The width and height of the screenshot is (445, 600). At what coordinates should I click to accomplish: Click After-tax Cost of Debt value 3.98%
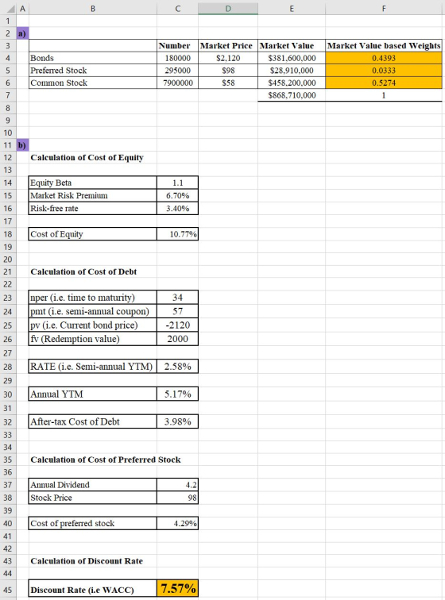coord(177,421)
